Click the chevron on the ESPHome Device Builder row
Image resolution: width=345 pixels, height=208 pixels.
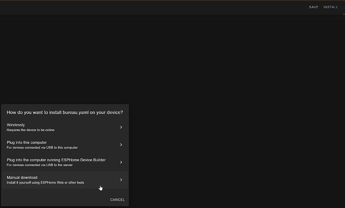tap(121, 163)
